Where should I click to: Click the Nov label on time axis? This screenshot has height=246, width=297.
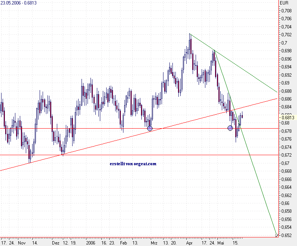coord(22,243)
